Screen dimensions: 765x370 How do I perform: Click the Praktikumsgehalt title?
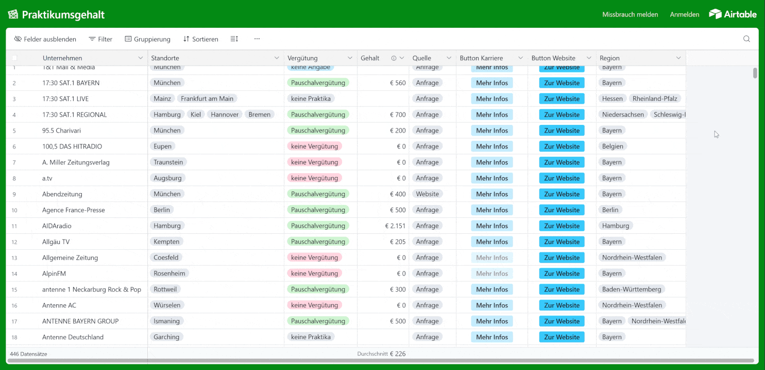pos(63,15)
